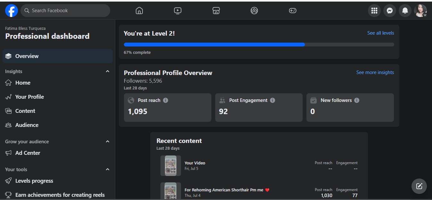This screenshot has height=200, width=432.
Task: Click the Overview layers icon
Action: point(8,56)
